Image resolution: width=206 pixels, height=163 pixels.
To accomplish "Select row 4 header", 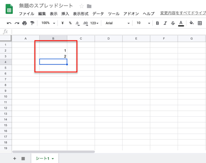I will click(6, 62).
